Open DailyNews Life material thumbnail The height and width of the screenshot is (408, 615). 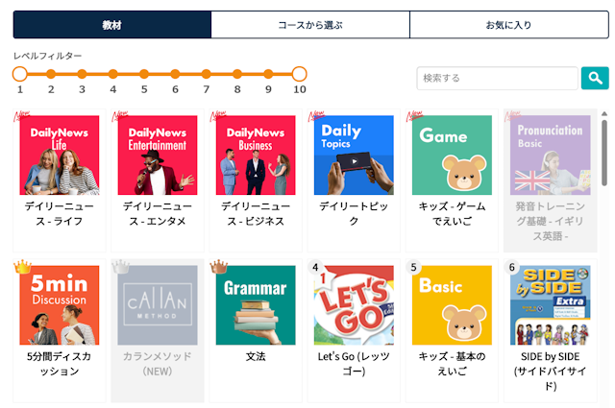click(60, 156)
